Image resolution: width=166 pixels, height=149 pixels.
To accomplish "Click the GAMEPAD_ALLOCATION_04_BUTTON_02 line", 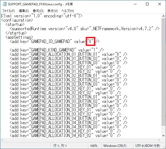I will point(68,123).
